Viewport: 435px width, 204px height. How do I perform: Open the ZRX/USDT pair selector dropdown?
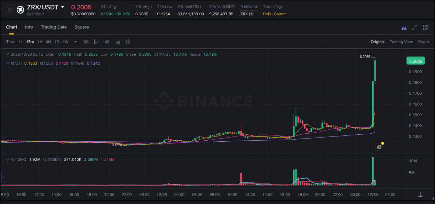[63, 6]
